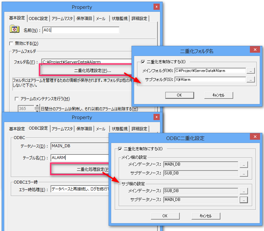Browse main data source under サブ機の設定

(x=243, y=191)
